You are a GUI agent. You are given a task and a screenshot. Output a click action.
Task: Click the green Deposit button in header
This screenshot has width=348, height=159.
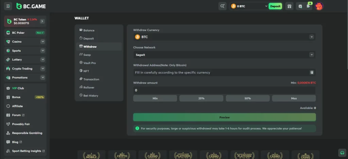click(x=275, y=6)
